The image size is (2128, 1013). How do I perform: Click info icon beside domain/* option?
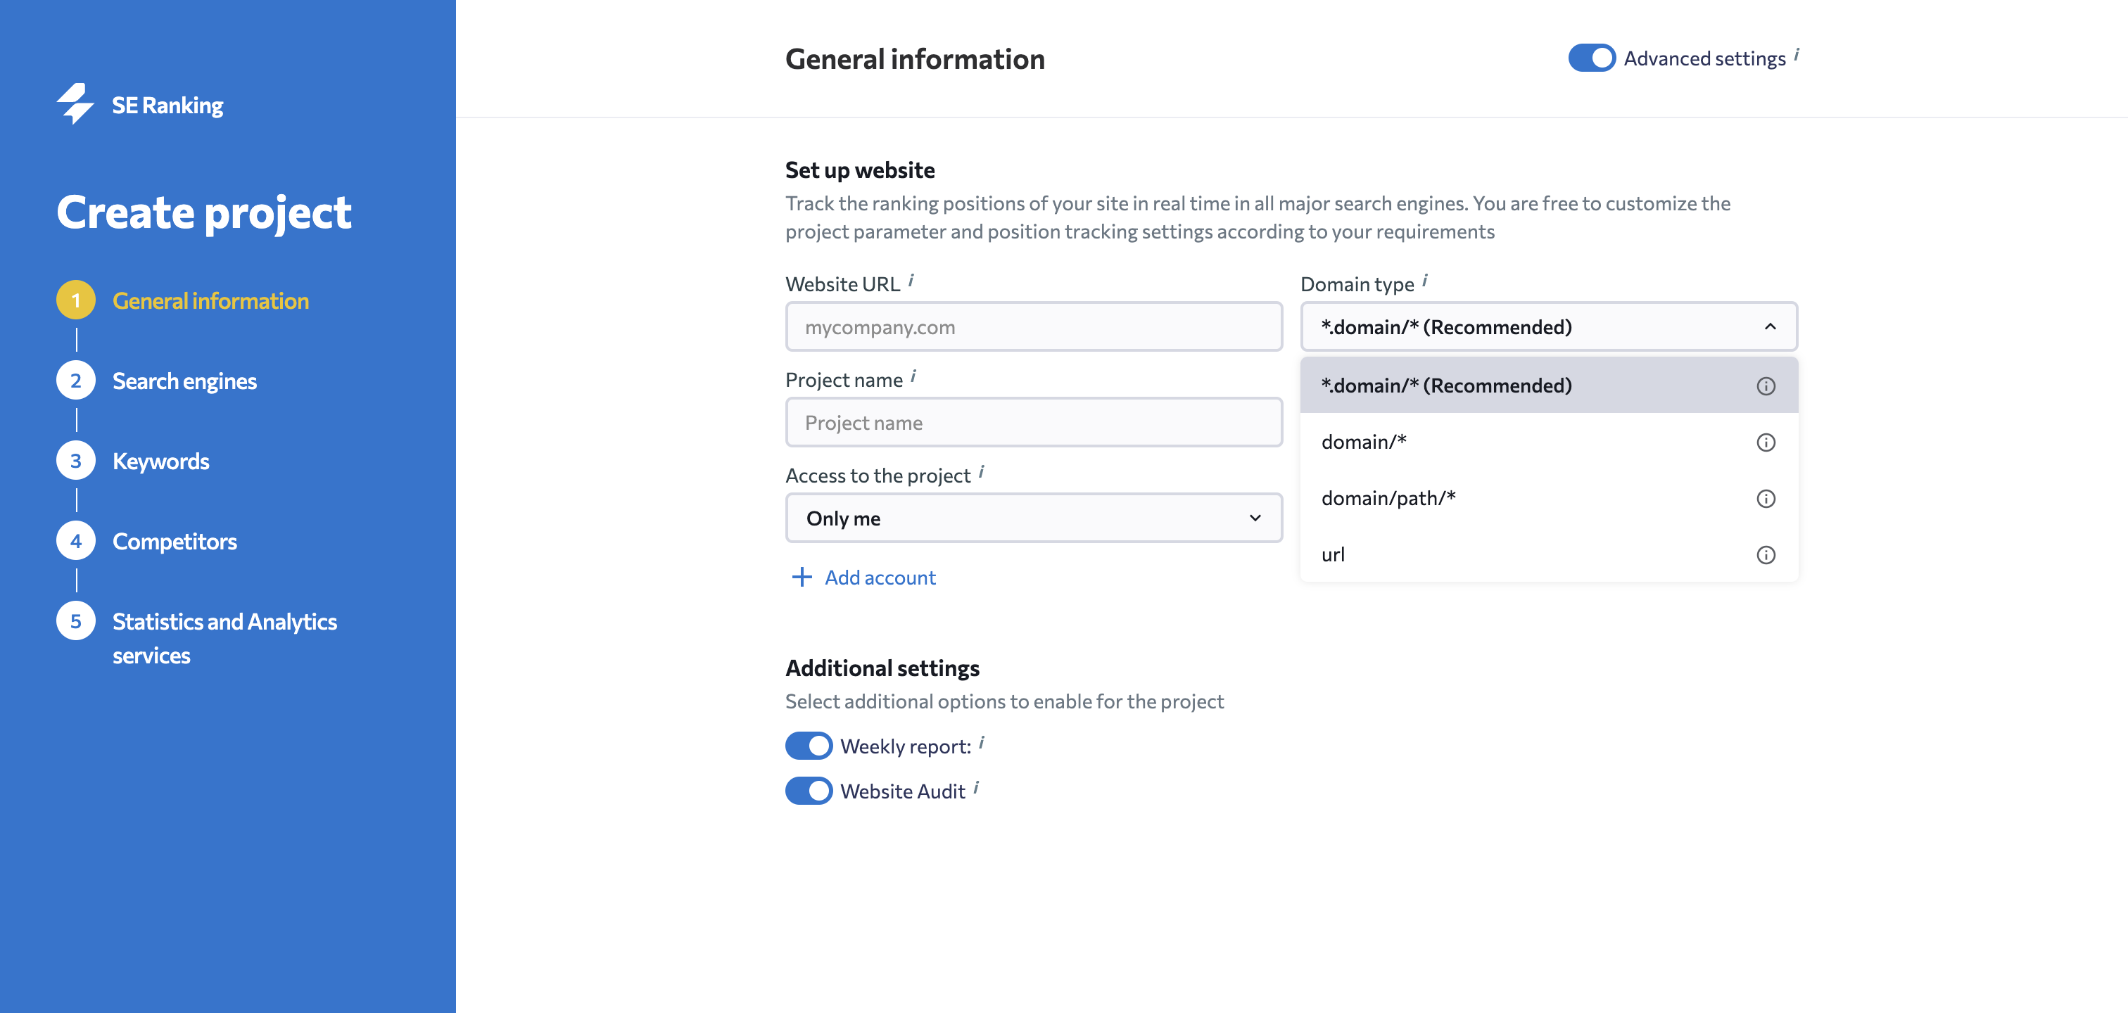click(1766, 442)
